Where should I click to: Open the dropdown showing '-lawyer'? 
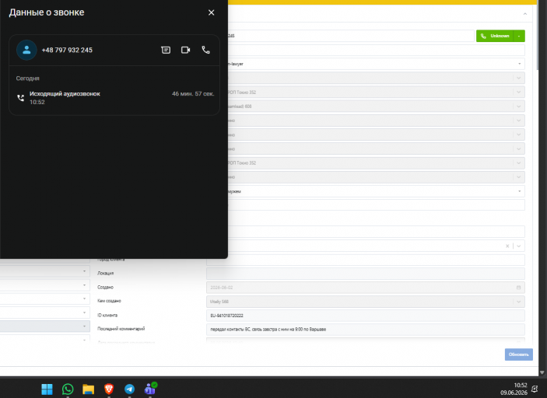click(x=376, y=64)
